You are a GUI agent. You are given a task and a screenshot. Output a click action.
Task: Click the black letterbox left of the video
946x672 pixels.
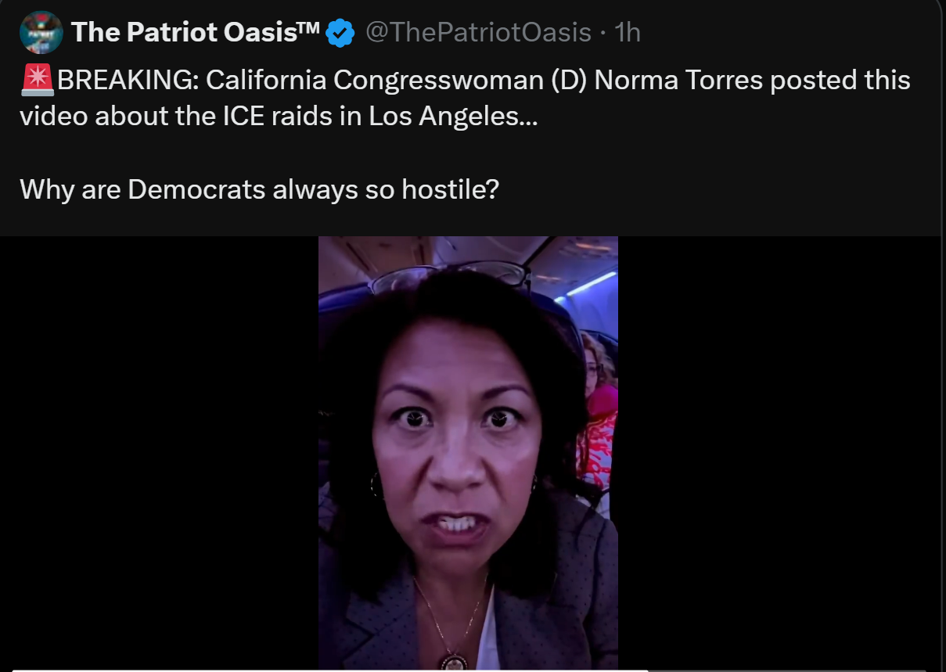[159, 452]
